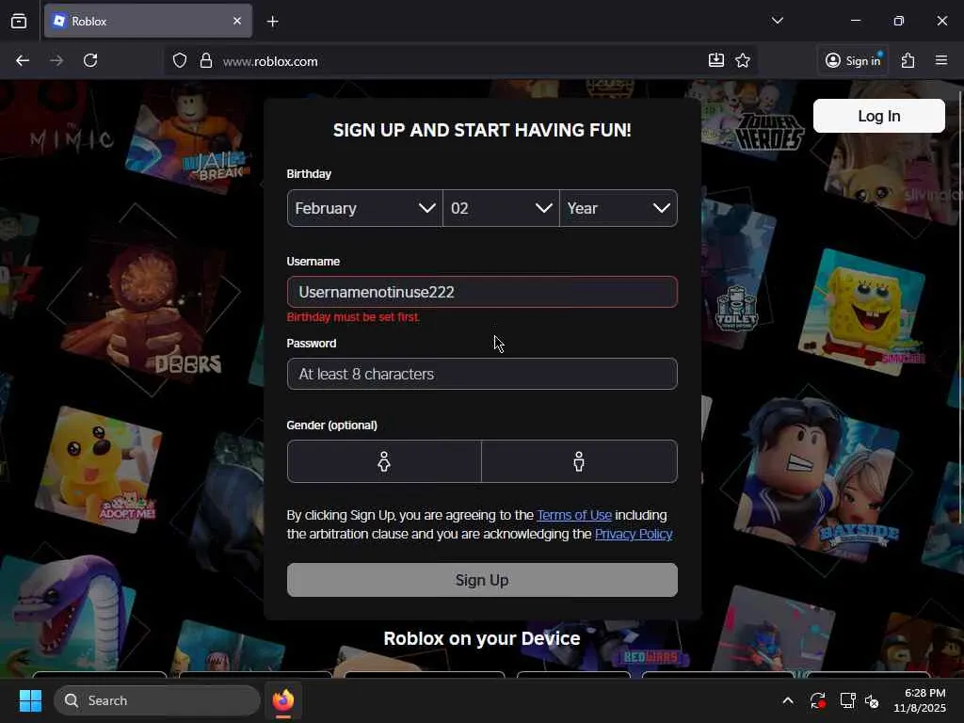Open the tracking protection shield icon
Viewport: 964px width, 723px height.
coord(180,61)
